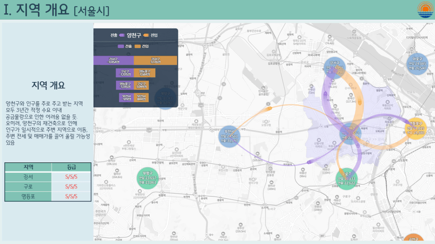Select the orange 강서구 3,176명 bar

[155, 60]
